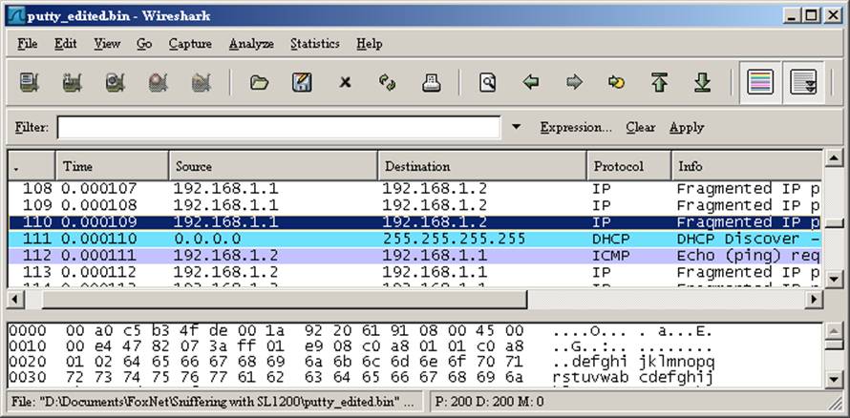850x418 pixels.
Task: Close the capture file with X icon
Action: 345,83
